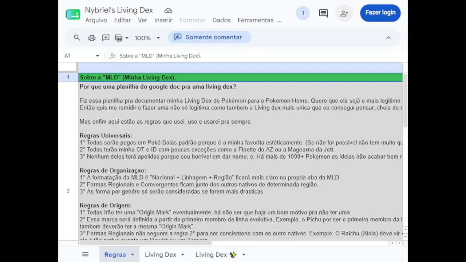Viewport: 466px width, 262px height.
Task: Open the Dados menu
Action: (x=221, y=20)
